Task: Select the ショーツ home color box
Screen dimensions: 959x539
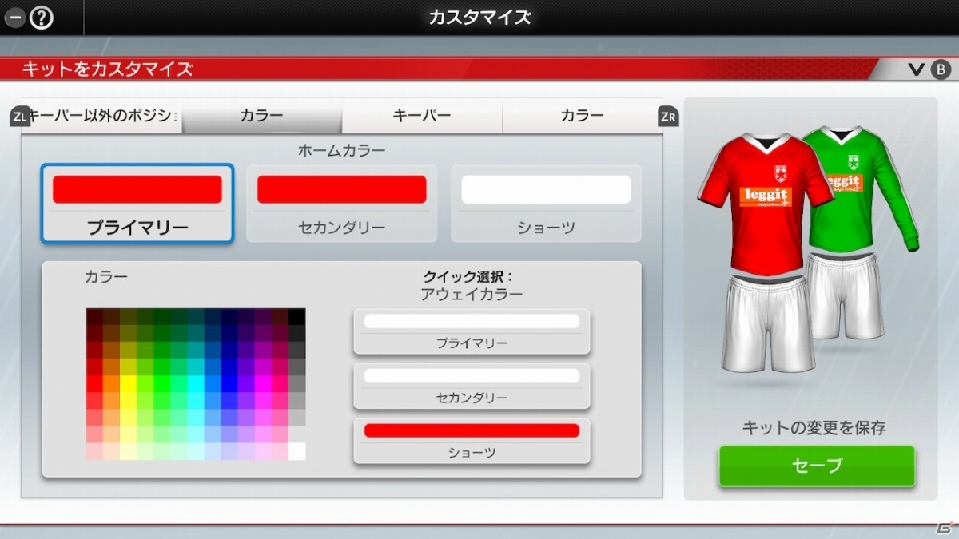Action: pyautogui.click(x=546, y=204)
